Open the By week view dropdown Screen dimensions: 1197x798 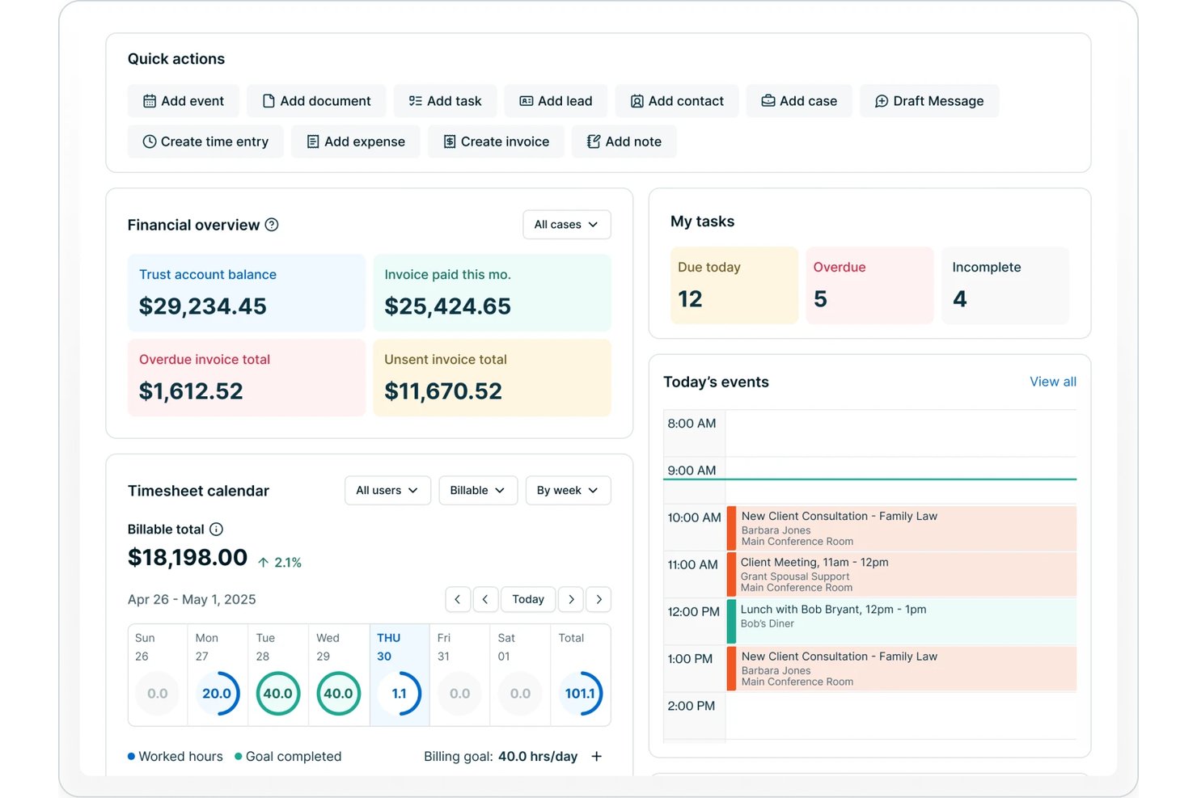coord(568,490)
